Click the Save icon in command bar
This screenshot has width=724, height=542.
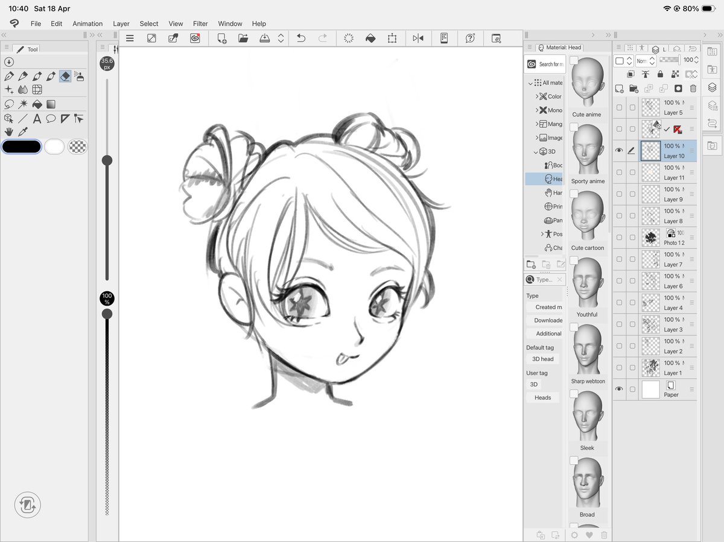[x=265, y=38]
